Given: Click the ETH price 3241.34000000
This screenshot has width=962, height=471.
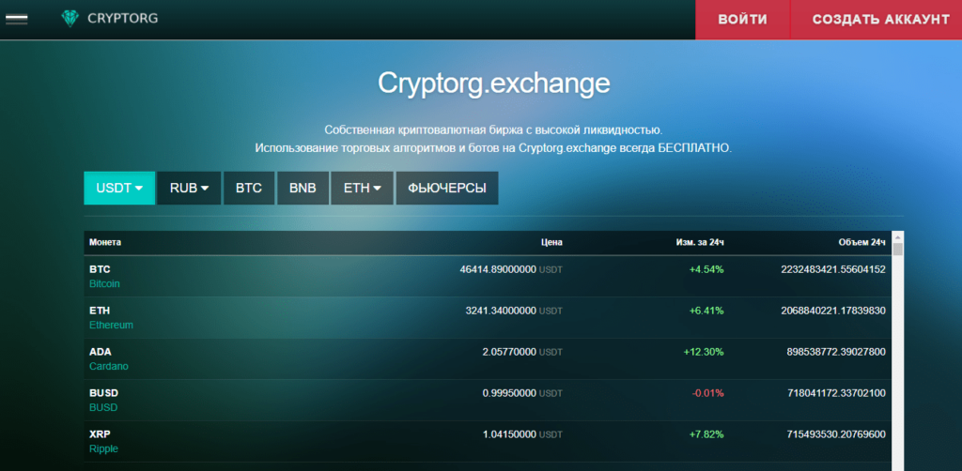Looking at the screenshot, I should tap(502, 311).
